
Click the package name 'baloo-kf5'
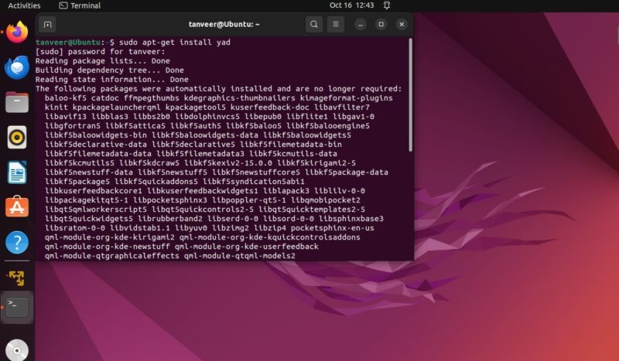66,98
